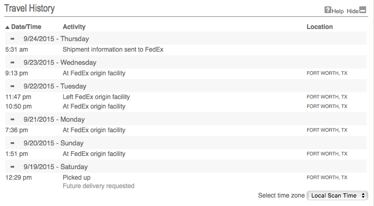Collapse the 9/19/2015 Saturday group
This screenshot has height=206, width=374.
13,166
